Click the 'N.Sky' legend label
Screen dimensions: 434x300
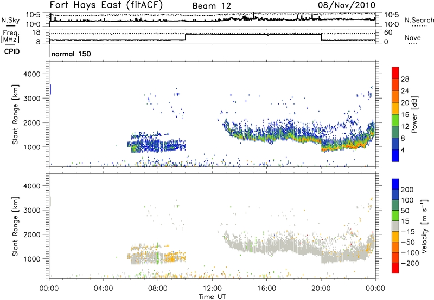[10, 20]
